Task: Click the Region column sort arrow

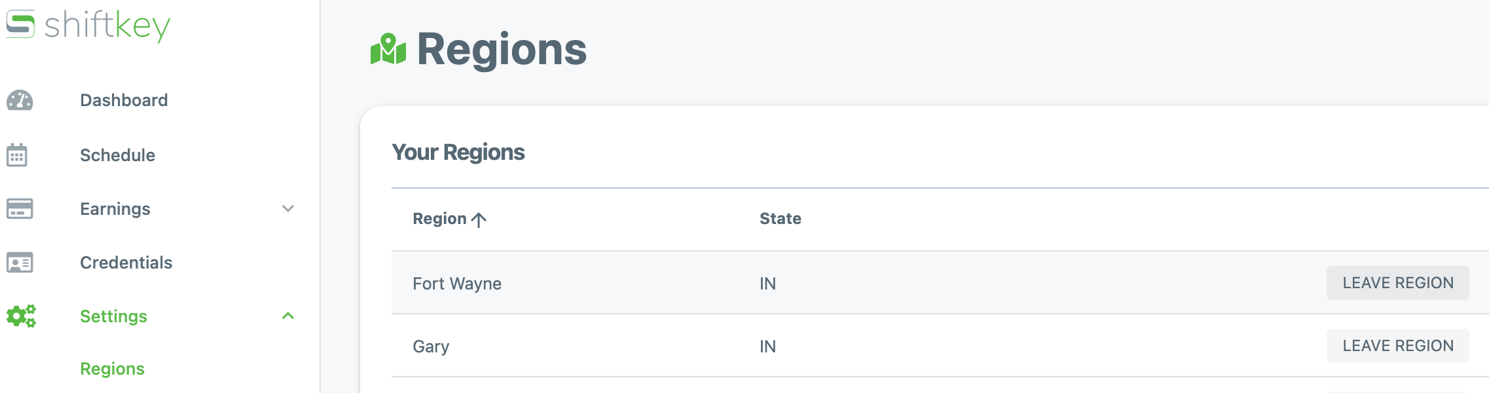Action: coord(479,219)
